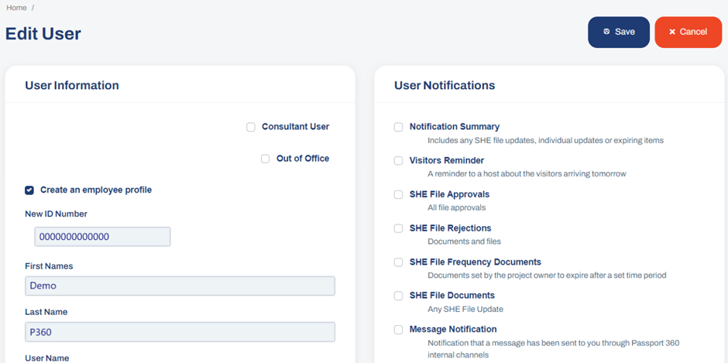Enable Notification Summary checkbox
Screen dimensions: 728x363
398,127
